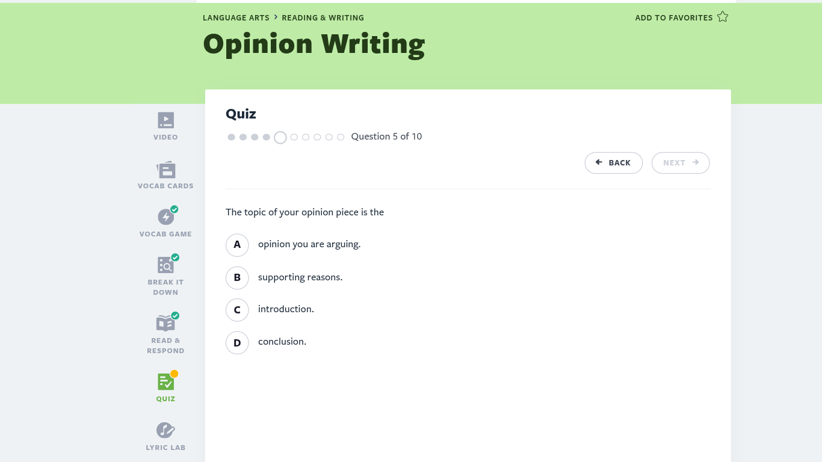Image resolution: width=822 pixels, height=462 pixels.
Task: Select answer A, opinion you are arguing
Action: 237,245
